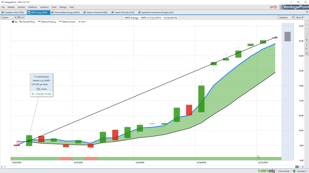Click the $1,750.00 Profit label
309x173 pixels.
[41, 94]
